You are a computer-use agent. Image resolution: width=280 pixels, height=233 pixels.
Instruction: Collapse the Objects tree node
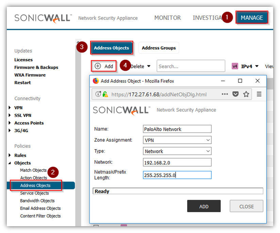(x=10, y=163)
